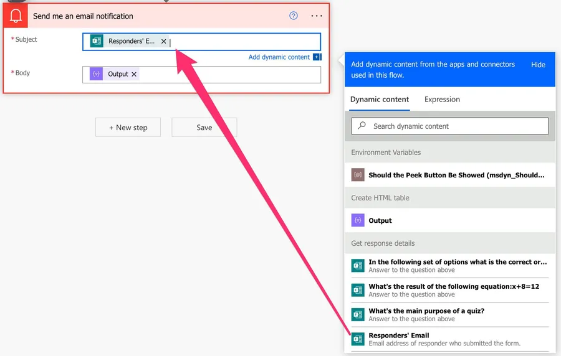561x356 pixels.
Task: Click the red notification bell icon
Action: 16,16
